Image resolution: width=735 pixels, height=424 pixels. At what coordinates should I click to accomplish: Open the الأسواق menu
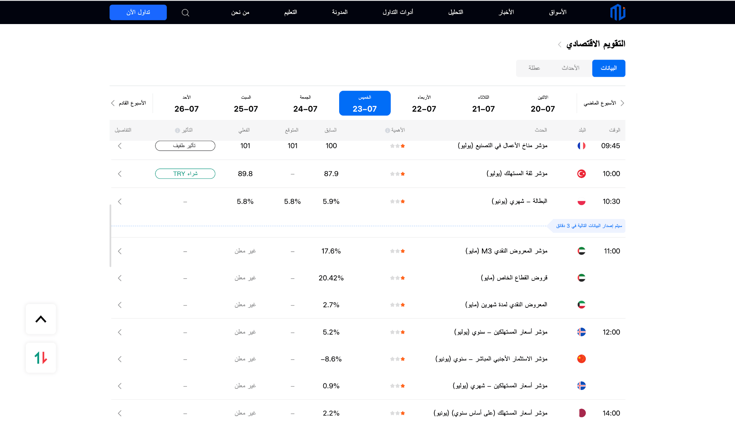pos(558,12)
